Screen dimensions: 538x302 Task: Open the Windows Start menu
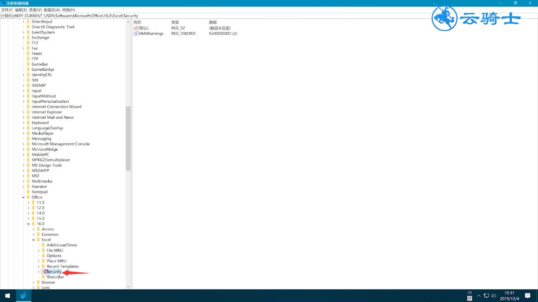click(8, 296)
